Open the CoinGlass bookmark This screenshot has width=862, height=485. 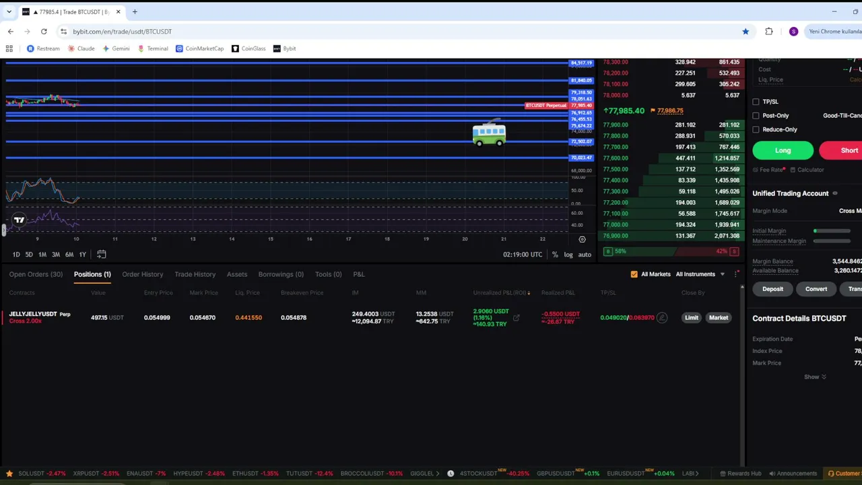pyautogui.click(x=248, y=48)
